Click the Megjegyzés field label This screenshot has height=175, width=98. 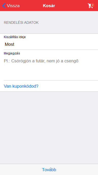click(x=12, y=53)
